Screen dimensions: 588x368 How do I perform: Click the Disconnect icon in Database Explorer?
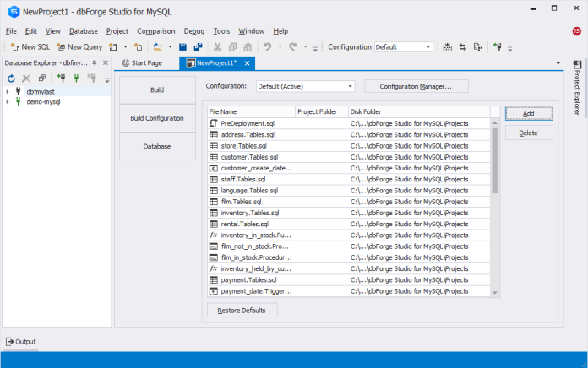click(91, 78)
